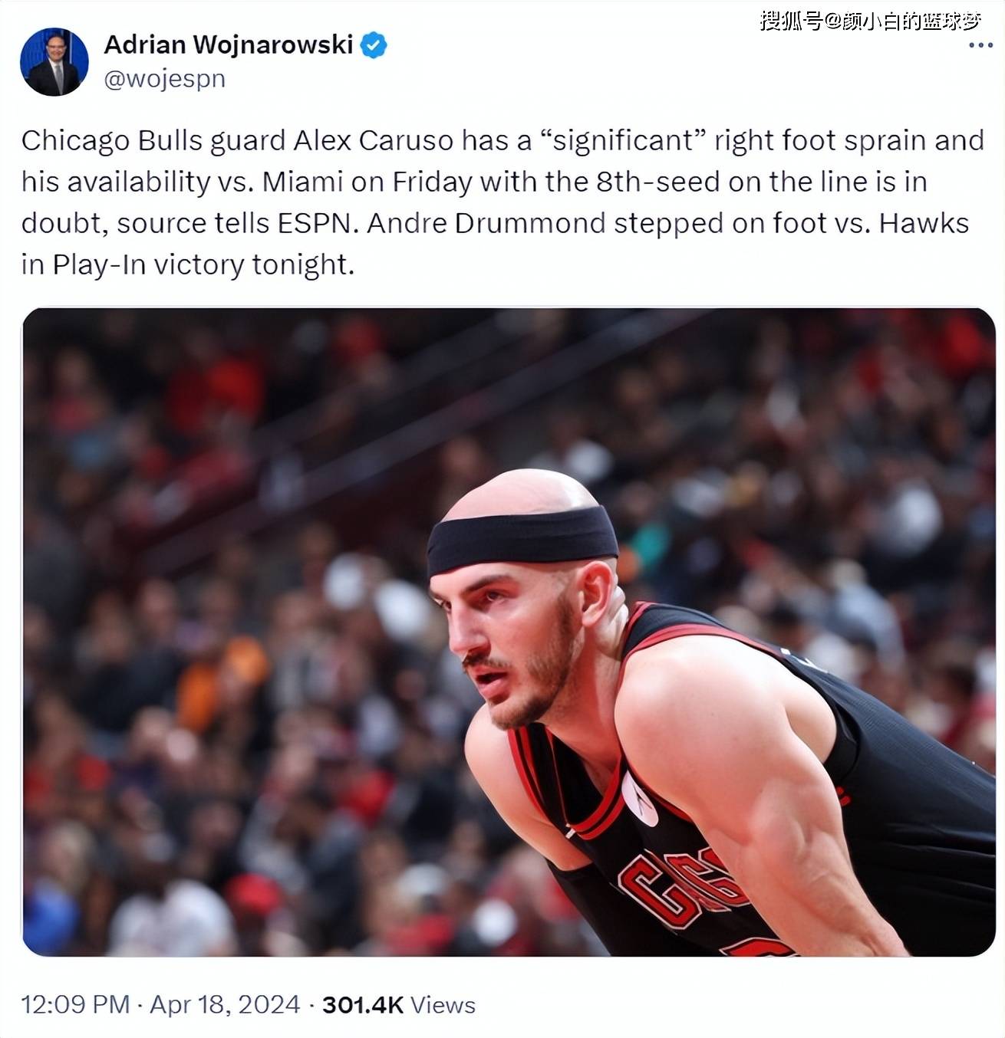
Task: Open the three-dot more options menu
Action: click(980, 45)
